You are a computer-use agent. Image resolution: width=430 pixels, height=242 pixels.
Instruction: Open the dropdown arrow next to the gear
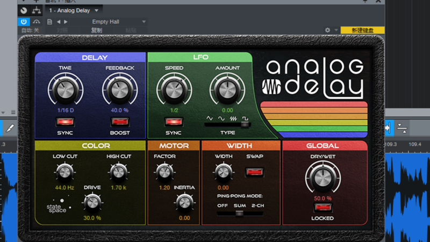(336, 31)
